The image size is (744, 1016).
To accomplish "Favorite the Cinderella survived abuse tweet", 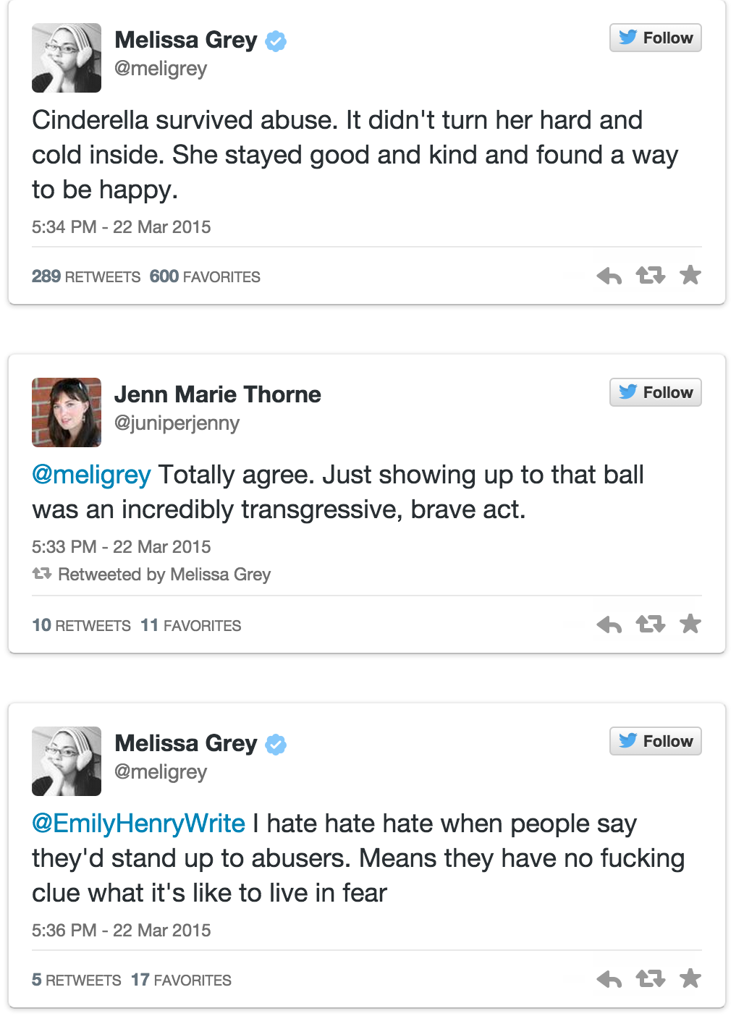I will point(690,275).
